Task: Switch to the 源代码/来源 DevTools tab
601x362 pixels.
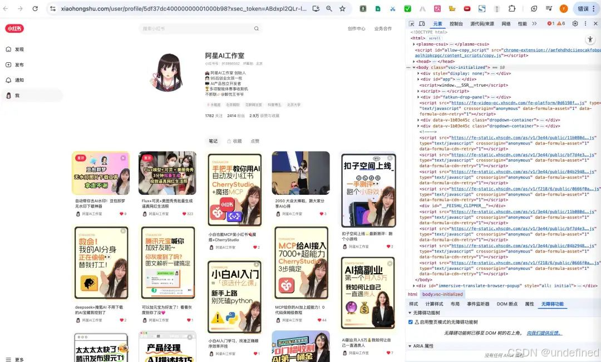Action: [x=482, y=24]
